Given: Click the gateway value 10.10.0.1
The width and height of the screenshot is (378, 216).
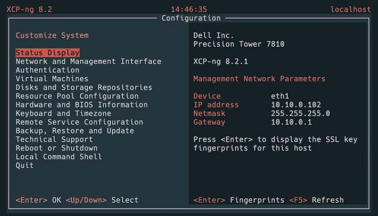Looking at the screenshot, I should point(291,122).
